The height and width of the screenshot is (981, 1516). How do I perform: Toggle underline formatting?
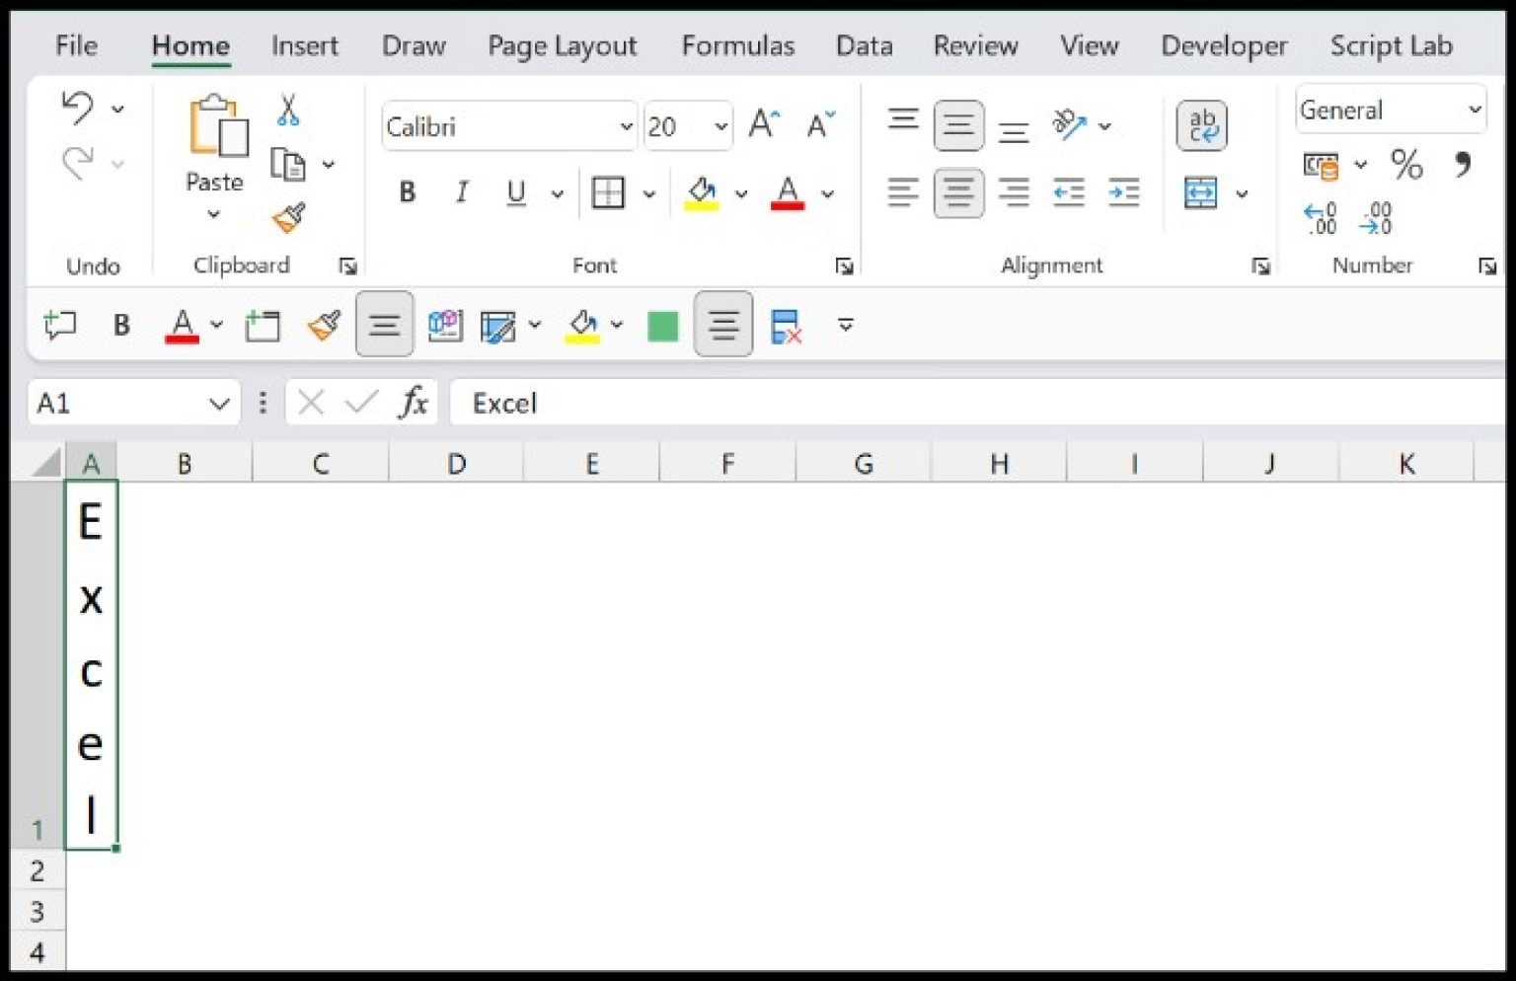click(514, 192)
